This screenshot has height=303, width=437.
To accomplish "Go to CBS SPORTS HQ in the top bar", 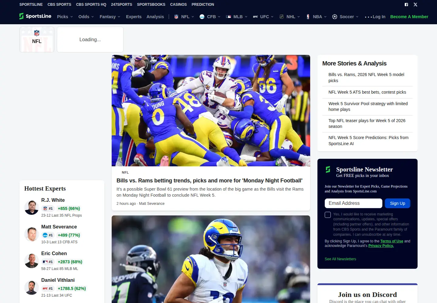I will click(x=91, y=5).
